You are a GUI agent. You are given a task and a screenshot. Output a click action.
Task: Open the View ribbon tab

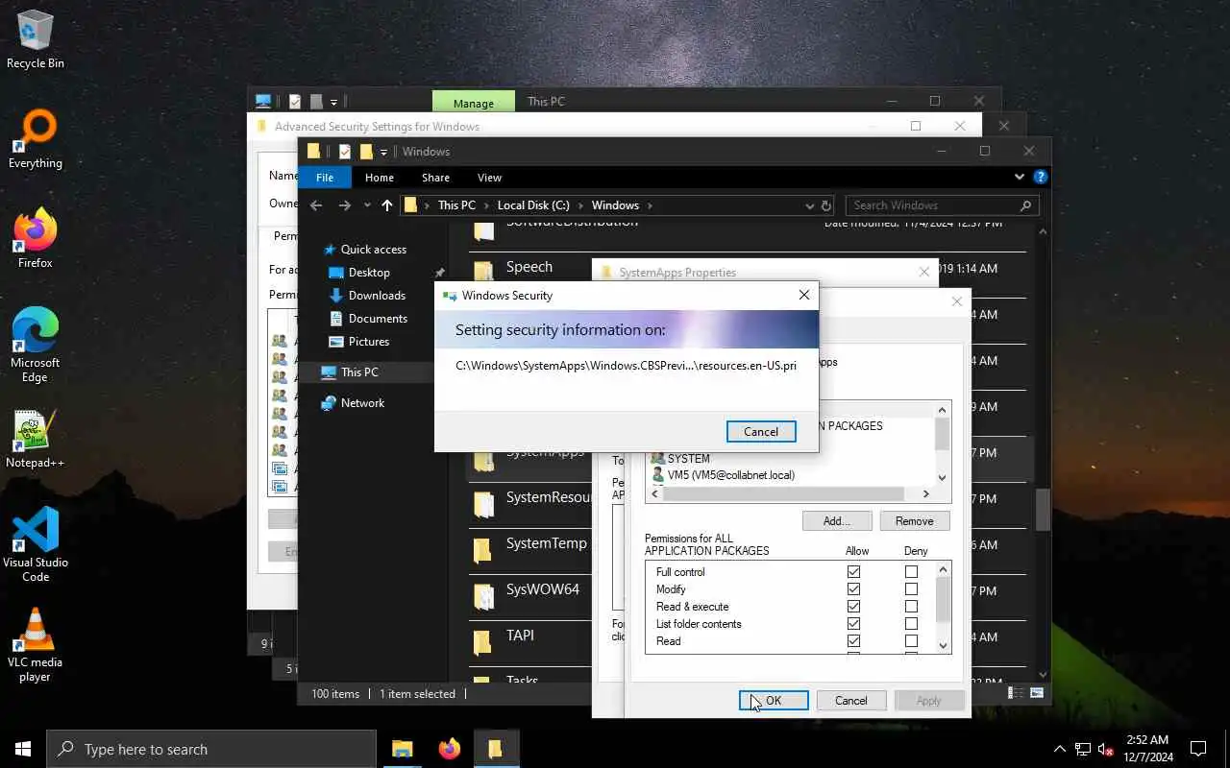489,178
